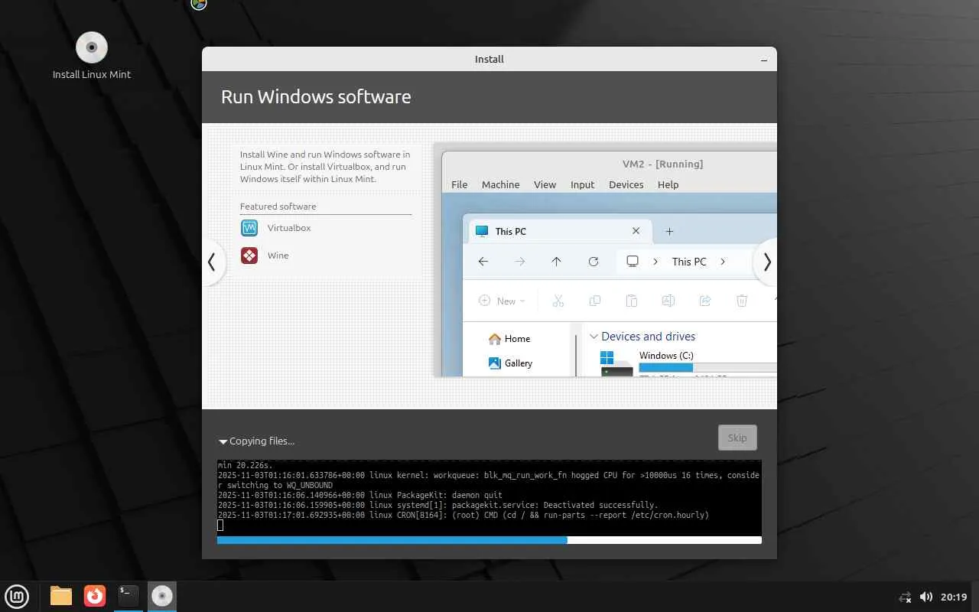Click the new tab plus in the slide image
The width and height of the screenshot is (979, 612).
pos(669,231)
